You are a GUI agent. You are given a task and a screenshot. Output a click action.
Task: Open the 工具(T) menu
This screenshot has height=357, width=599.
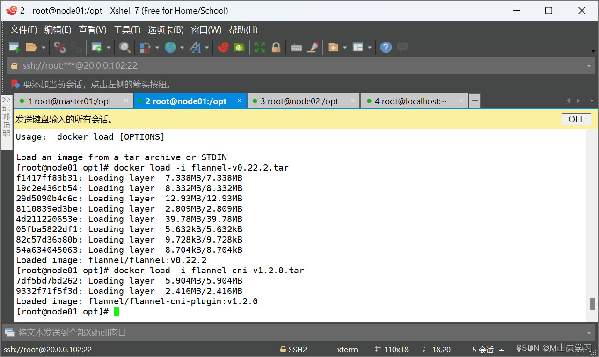click(127, 30)
